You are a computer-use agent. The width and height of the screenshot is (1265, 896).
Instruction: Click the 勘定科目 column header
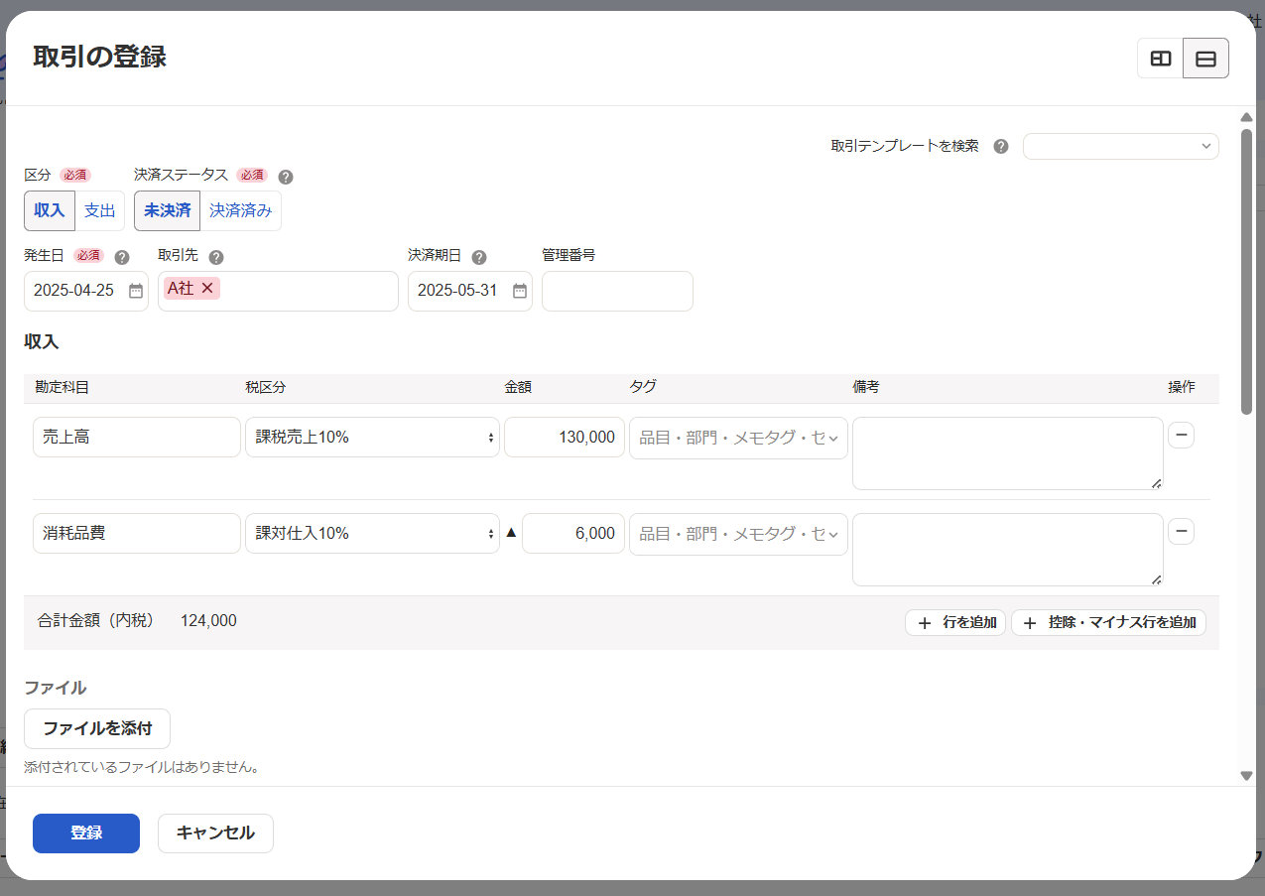[62, 387]
